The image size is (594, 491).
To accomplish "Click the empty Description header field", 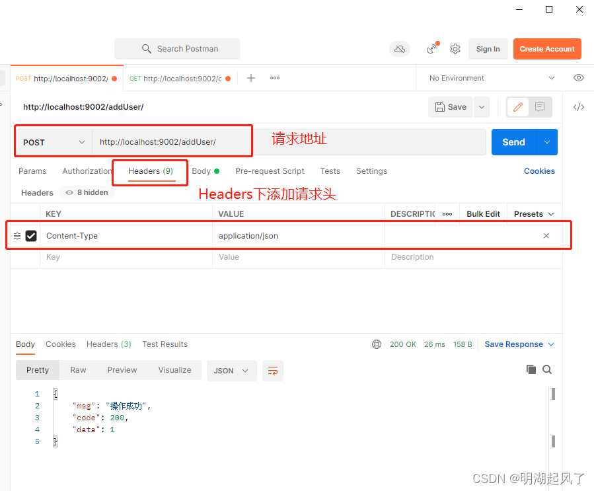I will point(474,257).
